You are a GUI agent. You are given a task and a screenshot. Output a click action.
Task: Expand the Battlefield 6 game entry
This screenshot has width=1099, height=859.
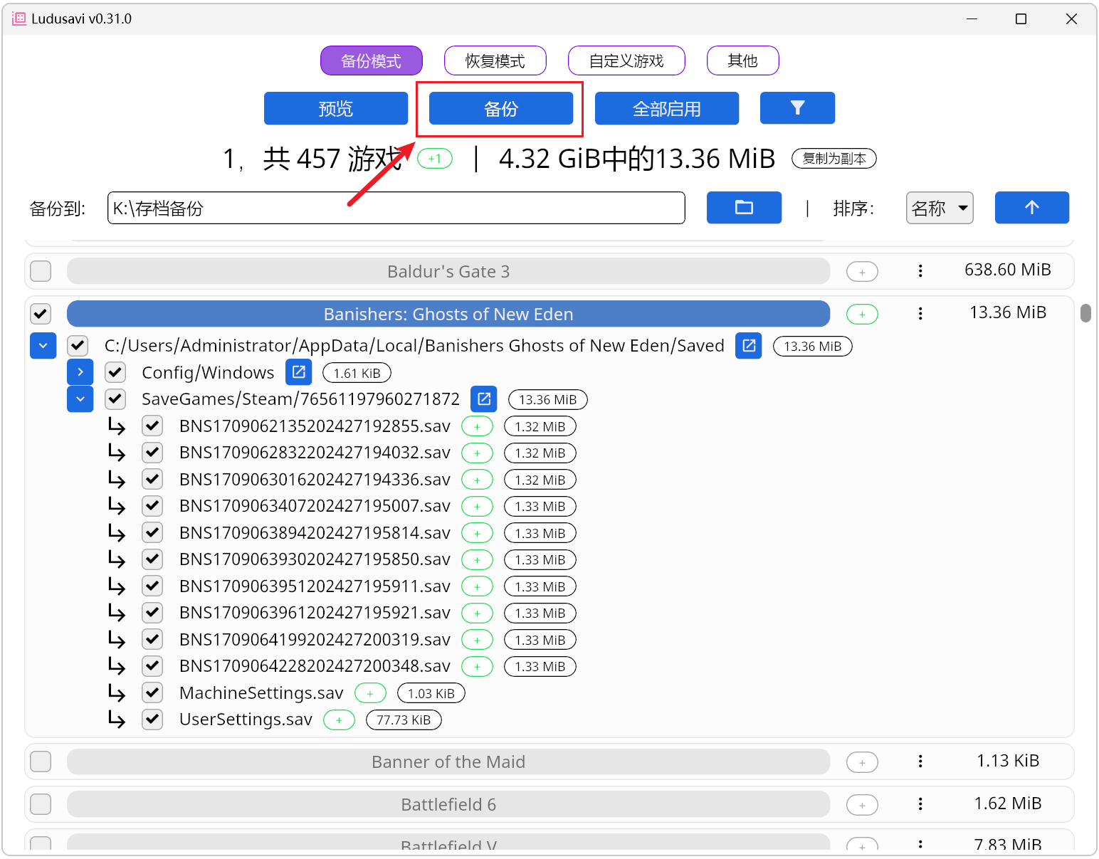coord(448,804)
